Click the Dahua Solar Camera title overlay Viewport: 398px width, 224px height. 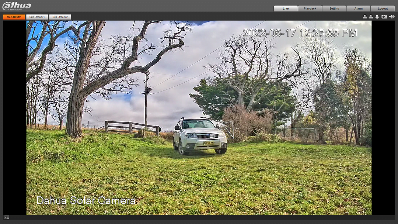pyautogui.click(x=86, y=201)
